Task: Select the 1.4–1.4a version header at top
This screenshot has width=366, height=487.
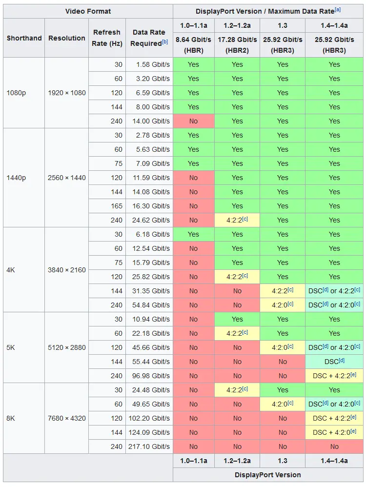Action: pyautogui.click(x=334, y=25)
